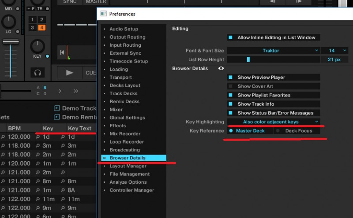Open Remix Decks preferences

[x=124, y=101]
